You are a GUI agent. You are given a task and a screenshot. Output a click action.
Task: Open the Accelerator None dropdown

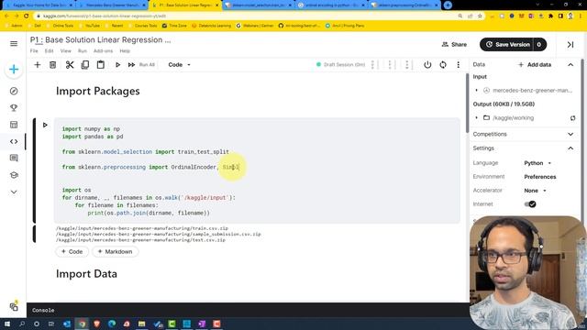point(536,191)
